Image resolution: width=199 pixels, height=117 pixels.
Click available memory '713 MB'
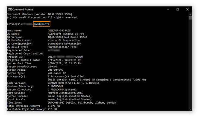click(52, 109)
